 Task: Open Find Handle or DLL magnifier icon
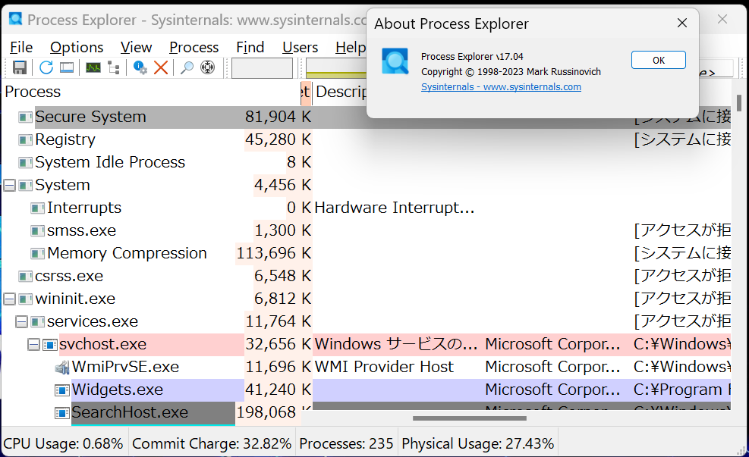coord(186,67)
